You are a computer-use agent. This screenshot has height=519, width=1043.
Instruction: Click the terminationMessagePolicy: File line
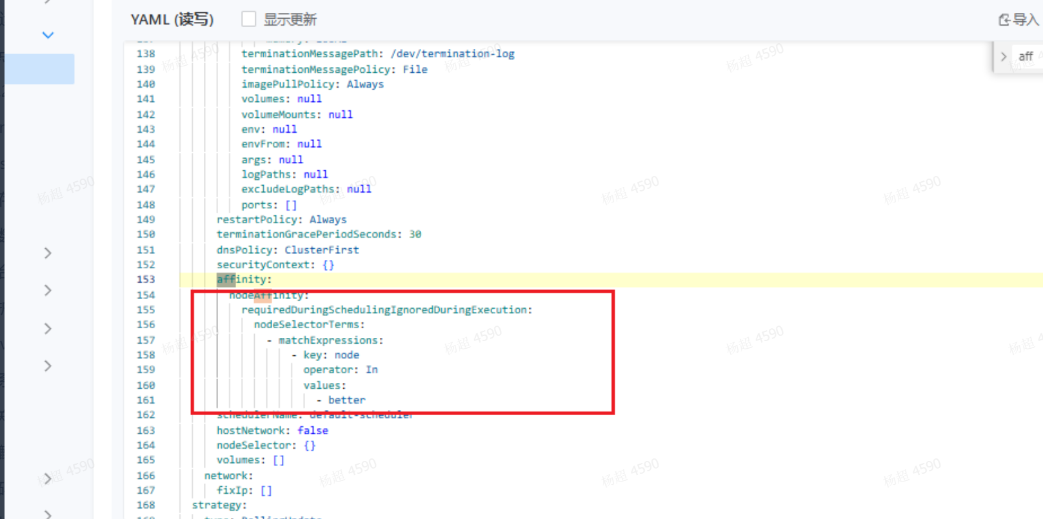(334, 70)
